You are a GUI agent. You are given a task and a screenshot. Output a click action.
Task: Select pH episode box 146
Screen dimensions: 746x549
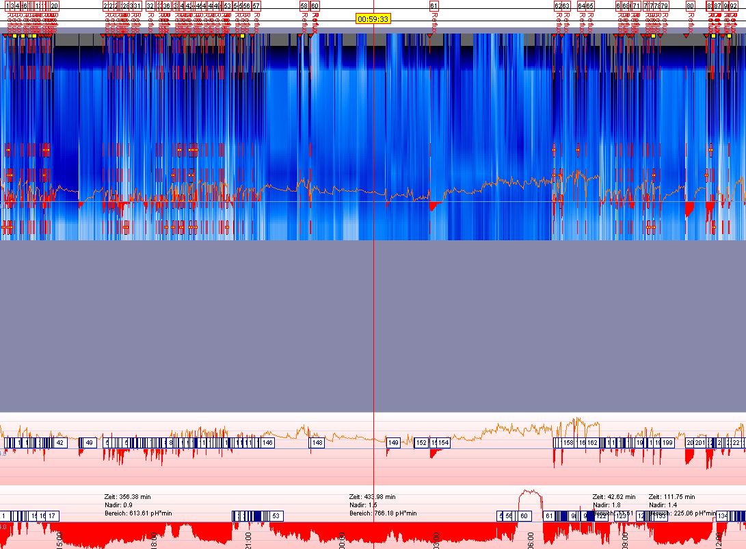[x=267, y=443]
